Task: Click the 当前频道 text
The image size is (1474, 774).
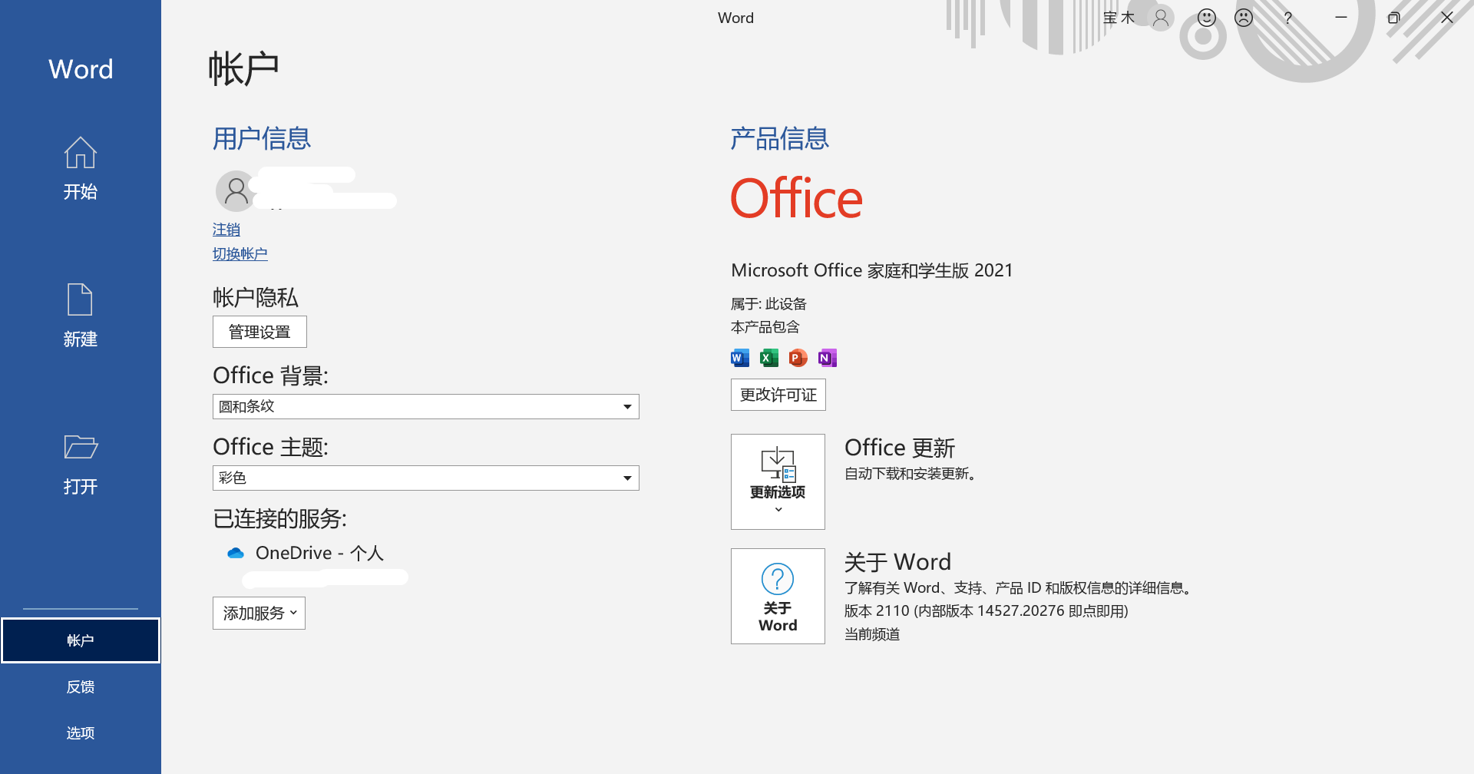Action: pyautogui.click(x=872, y=634)
